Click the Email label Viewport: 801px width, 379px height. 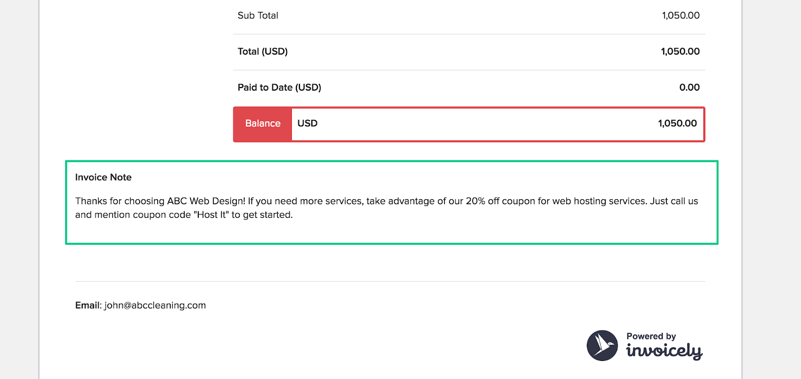(88, 305)
